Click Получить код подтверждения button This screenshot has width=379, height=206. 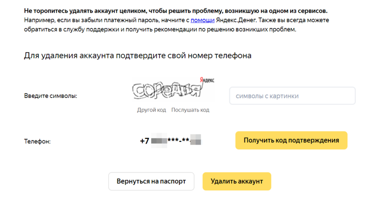[x=291, y=140]
